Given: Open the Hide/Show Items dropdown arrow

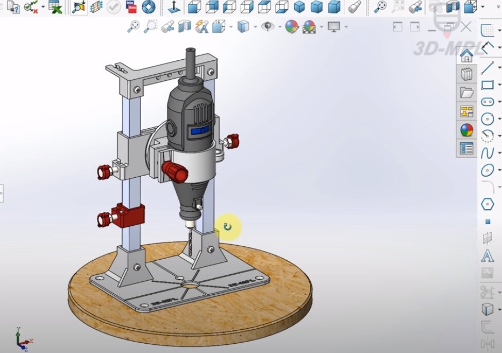Looking at the screenshot, I should point(279,27).
